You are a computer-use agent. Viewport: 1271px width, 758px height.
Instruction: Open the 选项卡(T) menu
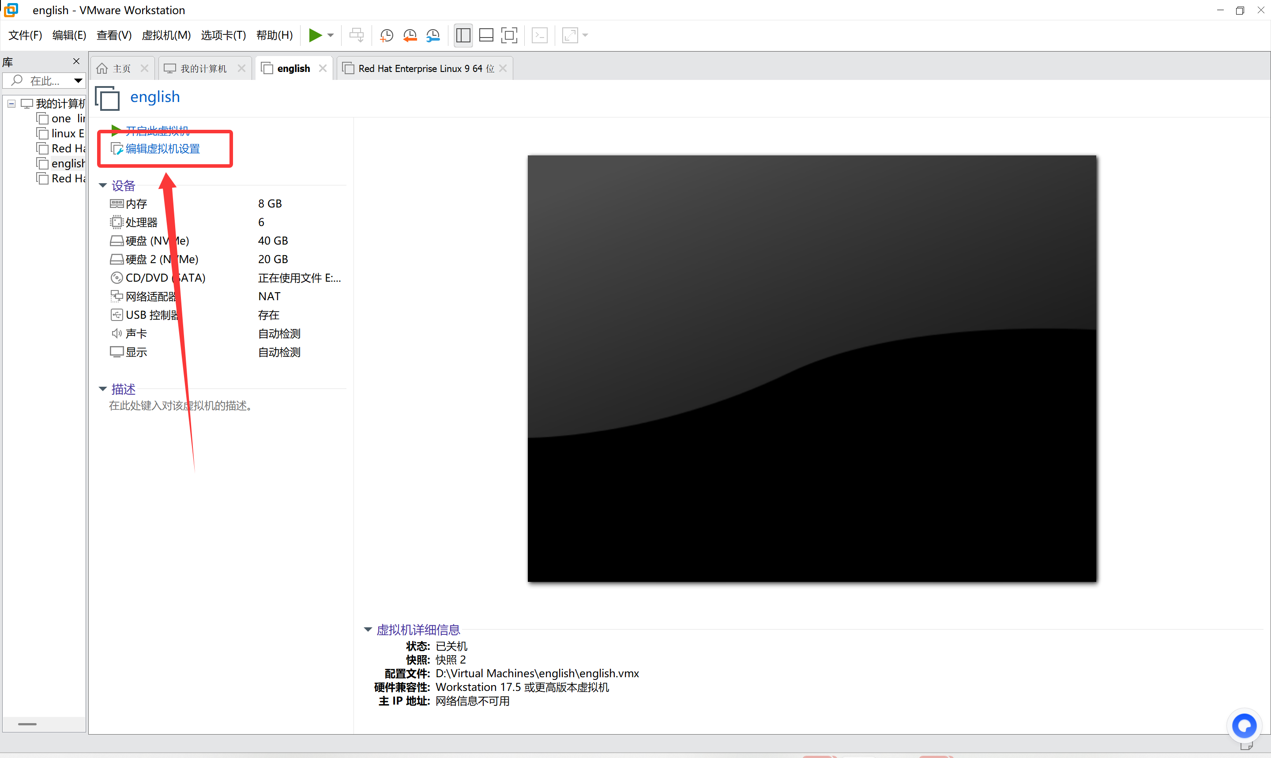(223, 35)
